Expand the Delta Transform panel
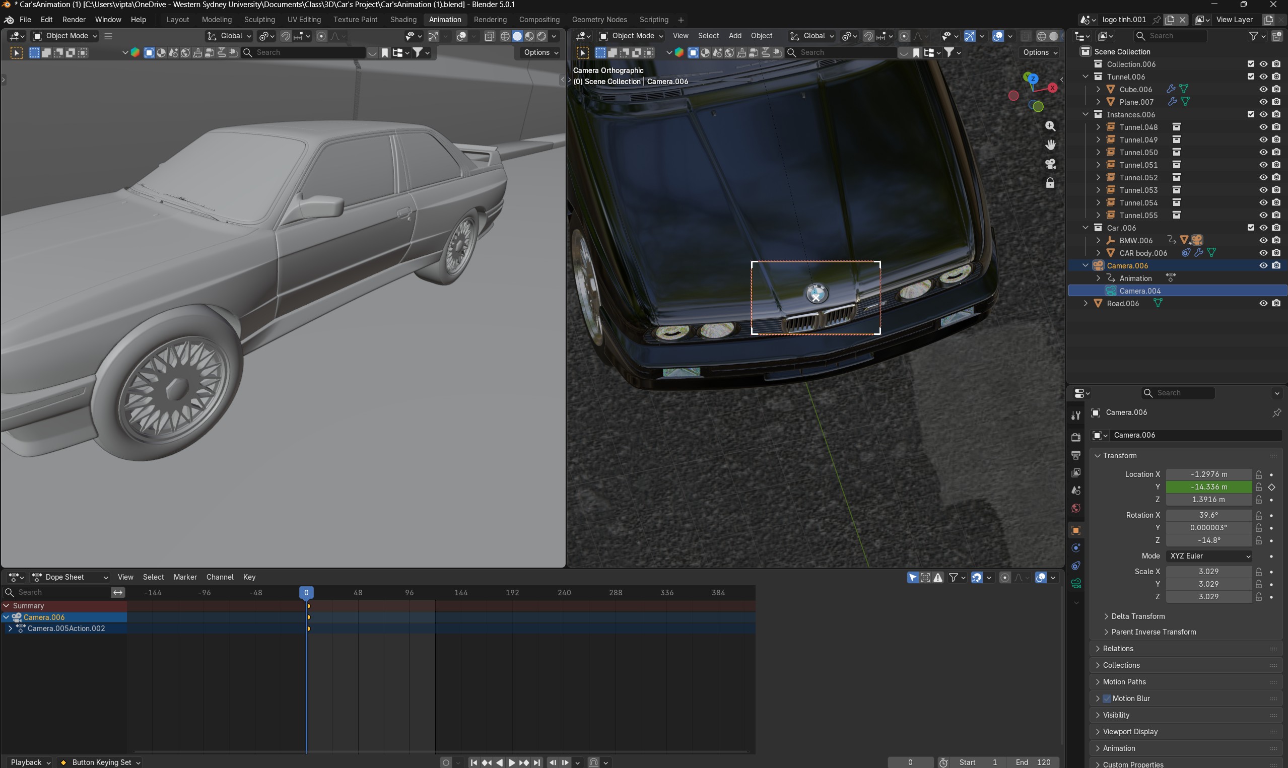 click(1137, 617)
